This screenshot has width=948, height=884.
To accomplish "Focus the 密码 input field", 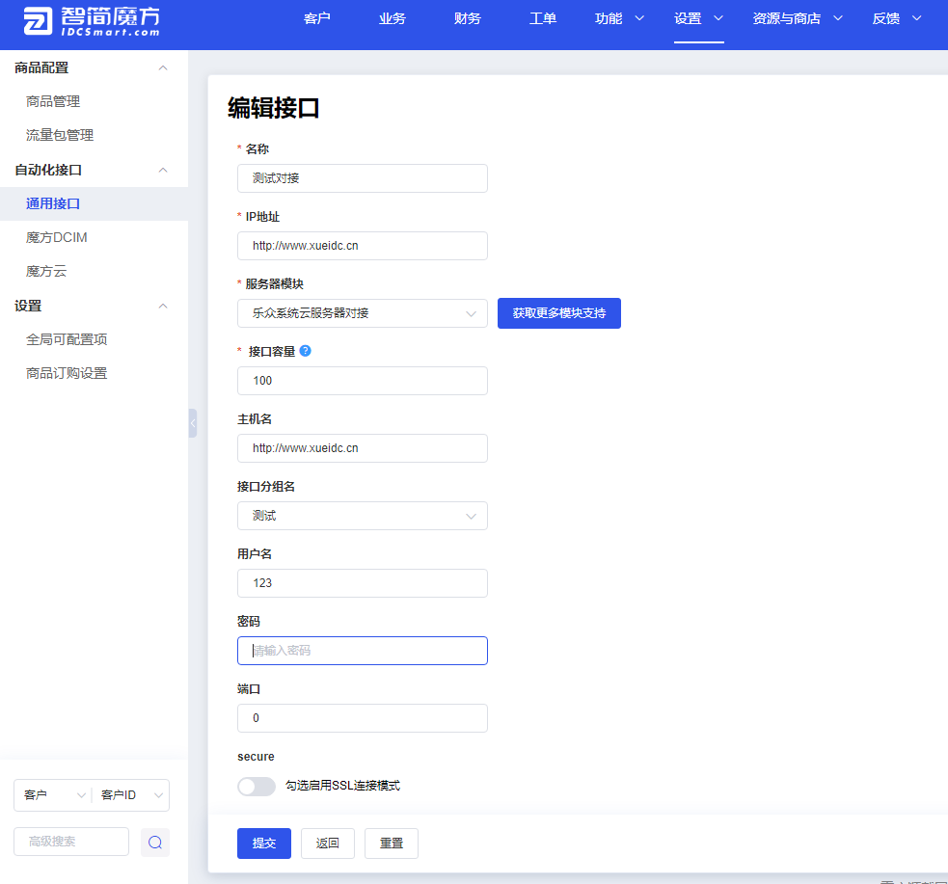I will click(363, 651).
